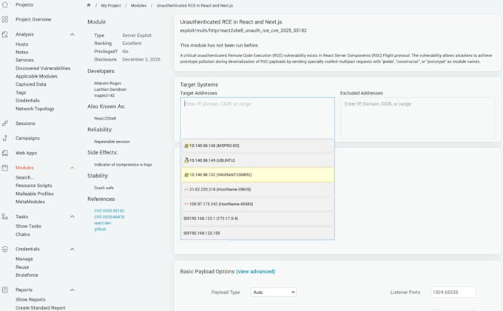Click Windows icon beside 10.140.98.152 host
Viewport: 503px width, 311px height.
click(x=186, y=175)
